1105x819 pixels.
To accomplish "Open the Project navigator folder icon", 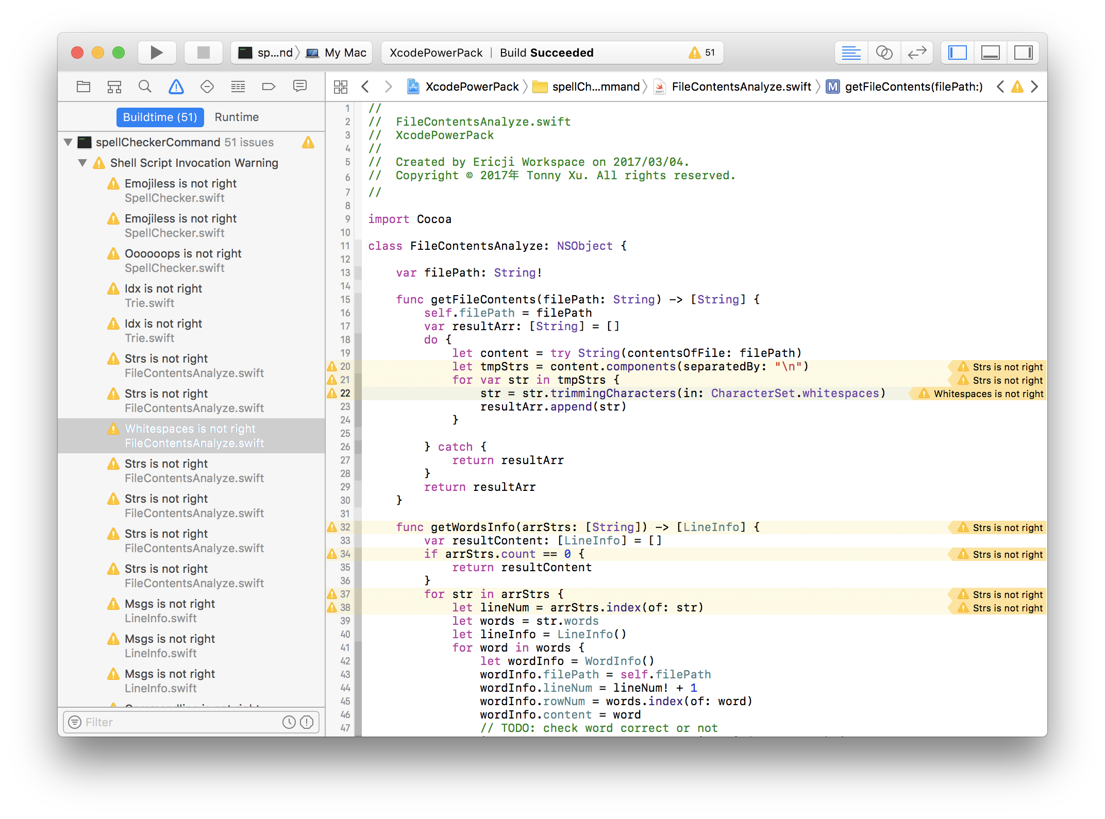I will 83,87.
